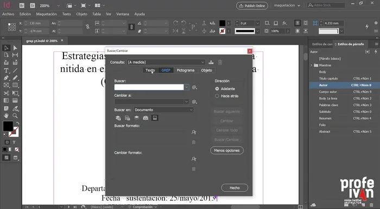
Task: Select the Hand tool
Action: (x=7, y=115)
